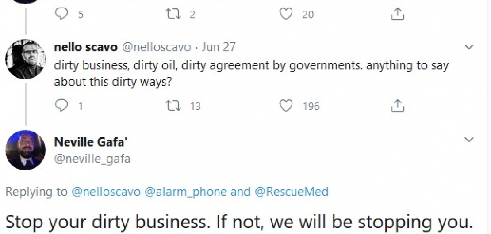Screen dimensions: 491x234
Task: Click @RescueMed mention link
Action: tap(292, 192)
